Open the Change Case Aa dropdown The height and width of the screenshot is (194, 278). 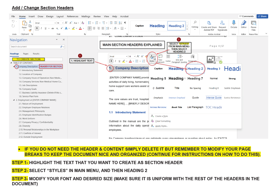tap(76, 23)
